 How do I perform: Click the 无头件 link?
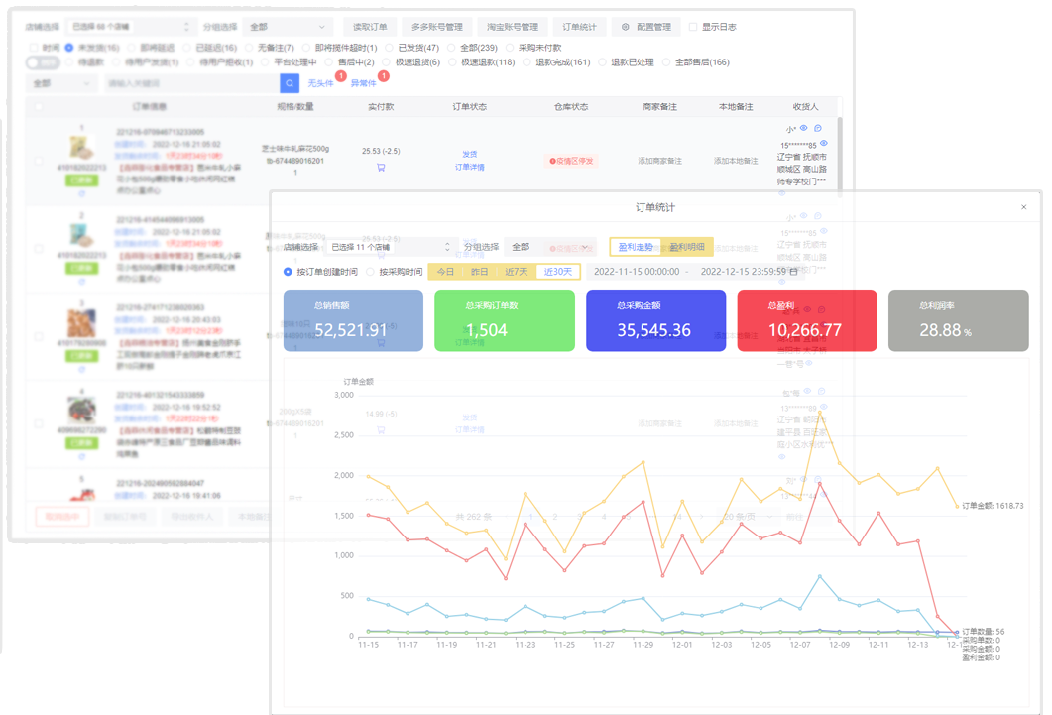pyautogui.click(x=320, y=83)
